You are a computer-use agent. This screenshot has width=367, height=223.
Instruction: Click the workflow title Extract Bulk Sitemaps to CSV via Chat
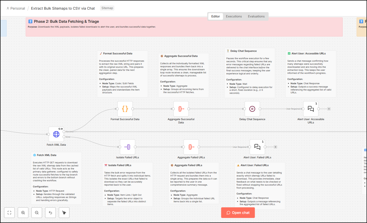pyautogui.click(x=63, y=8)
